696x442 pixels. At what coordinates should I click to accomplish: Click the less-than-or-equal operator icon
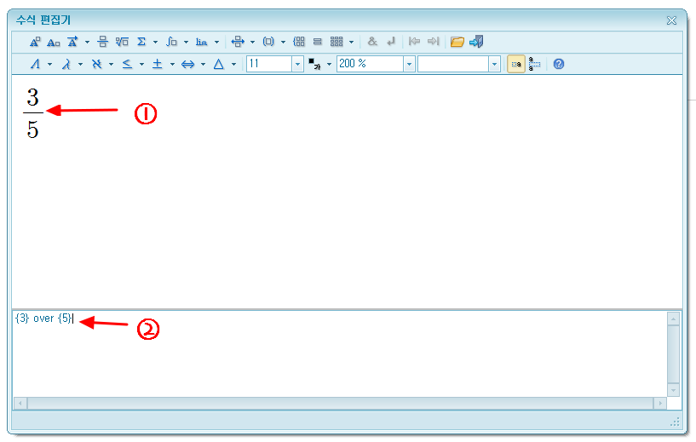tap(128, 65)
